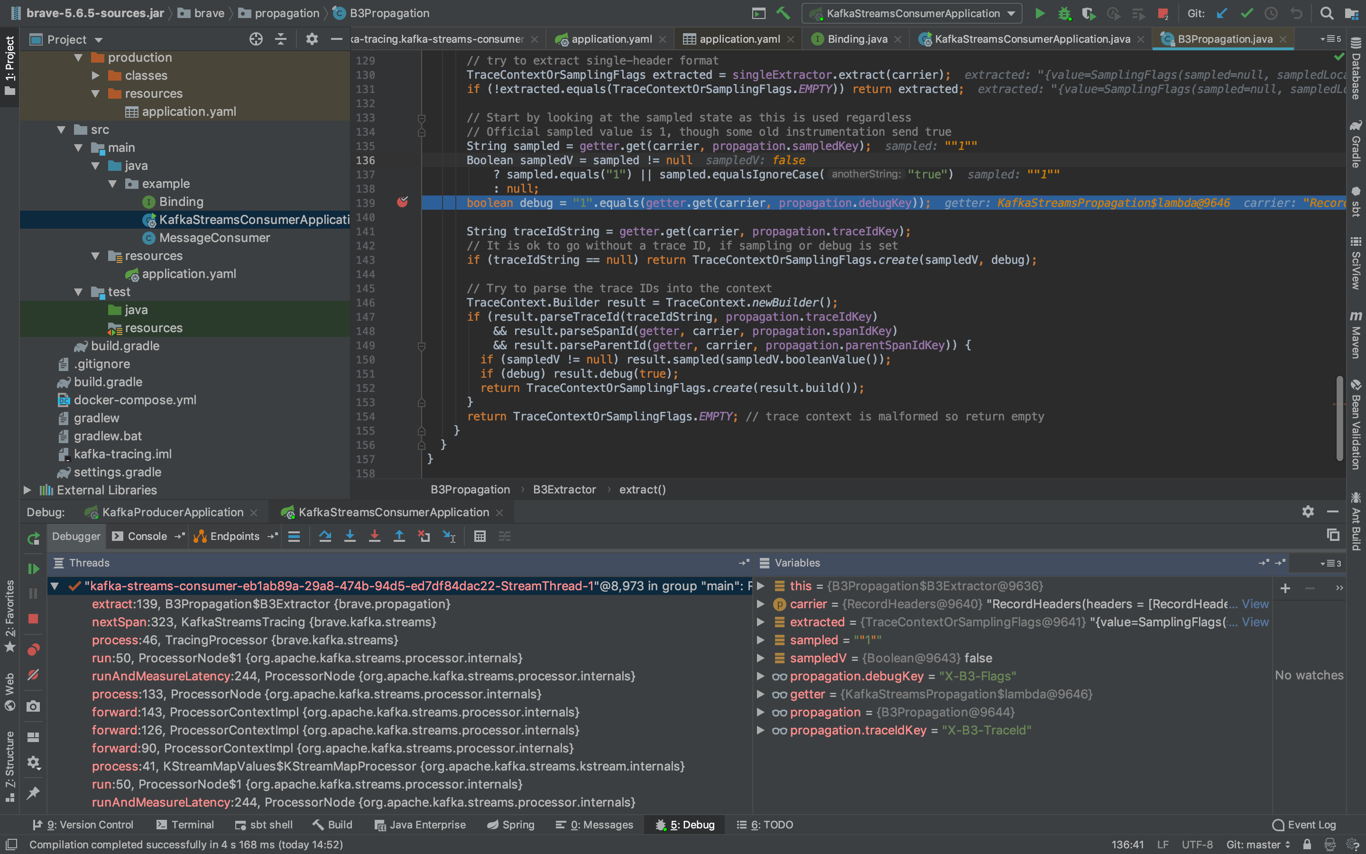Click the Step Over debugger icon
Screen dimensions: 1366x854
click(x=324, y=537)
